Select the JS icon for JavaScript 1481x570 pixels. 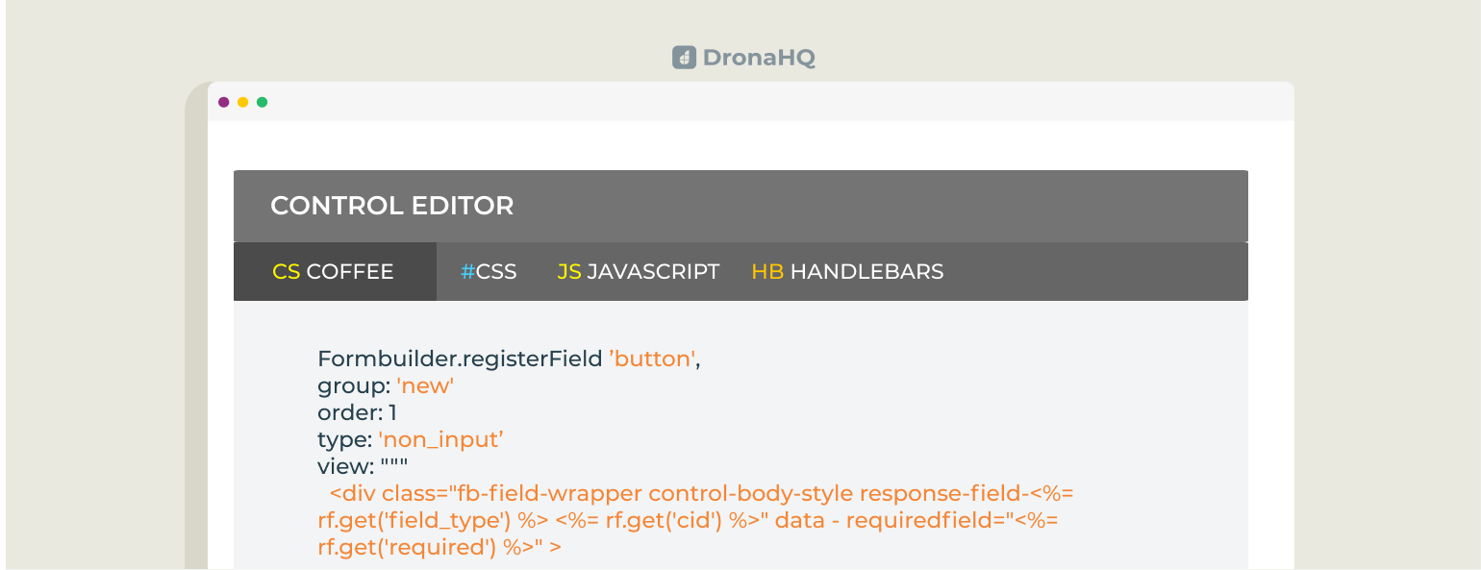pyautogui.click(x=569, y=271)
